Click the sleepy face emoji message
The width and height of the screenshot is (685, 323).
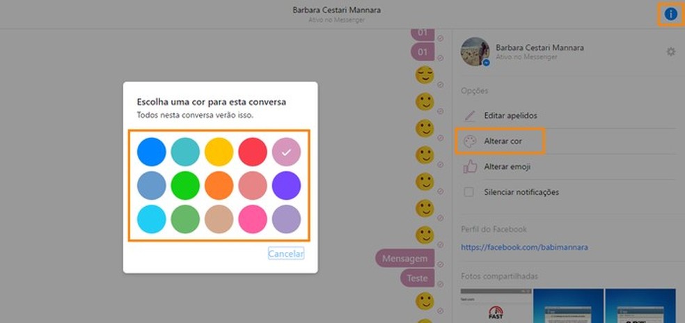coord(425,75)
